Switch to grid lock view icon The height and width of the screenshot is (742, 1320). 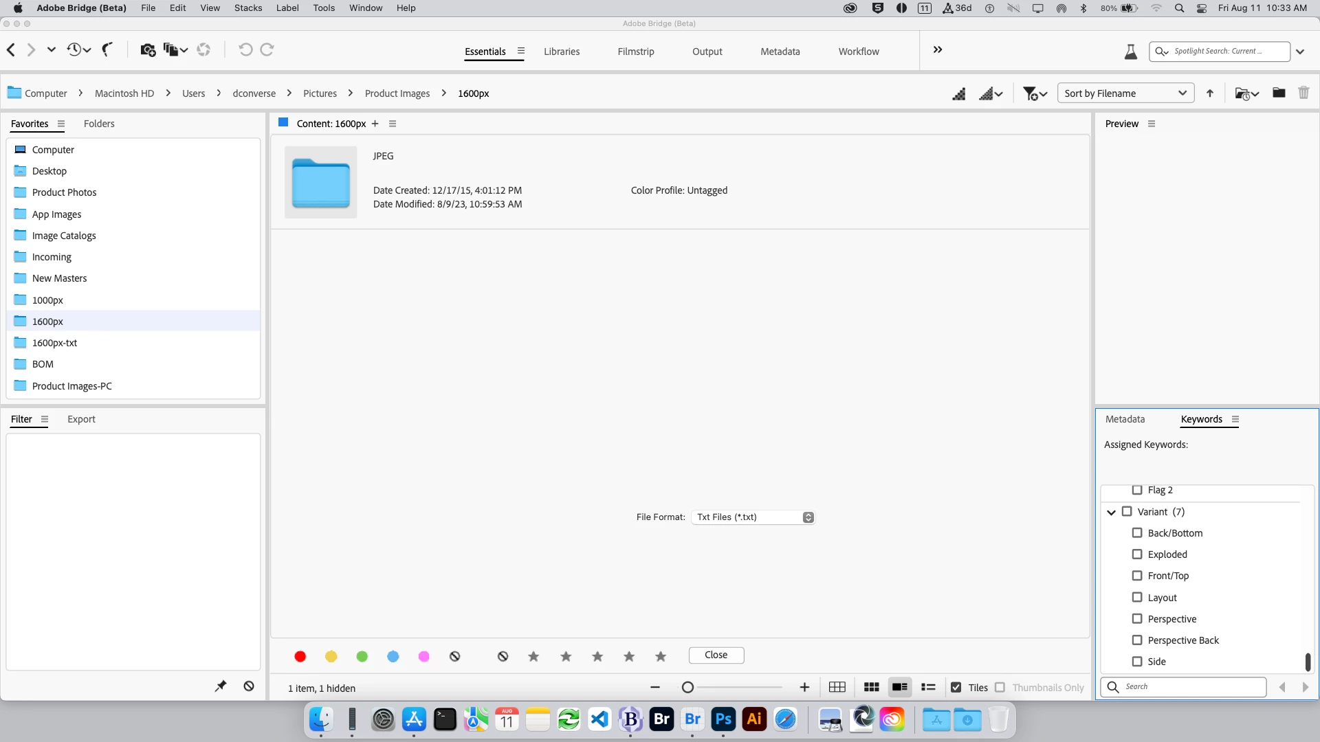point(837,688)
